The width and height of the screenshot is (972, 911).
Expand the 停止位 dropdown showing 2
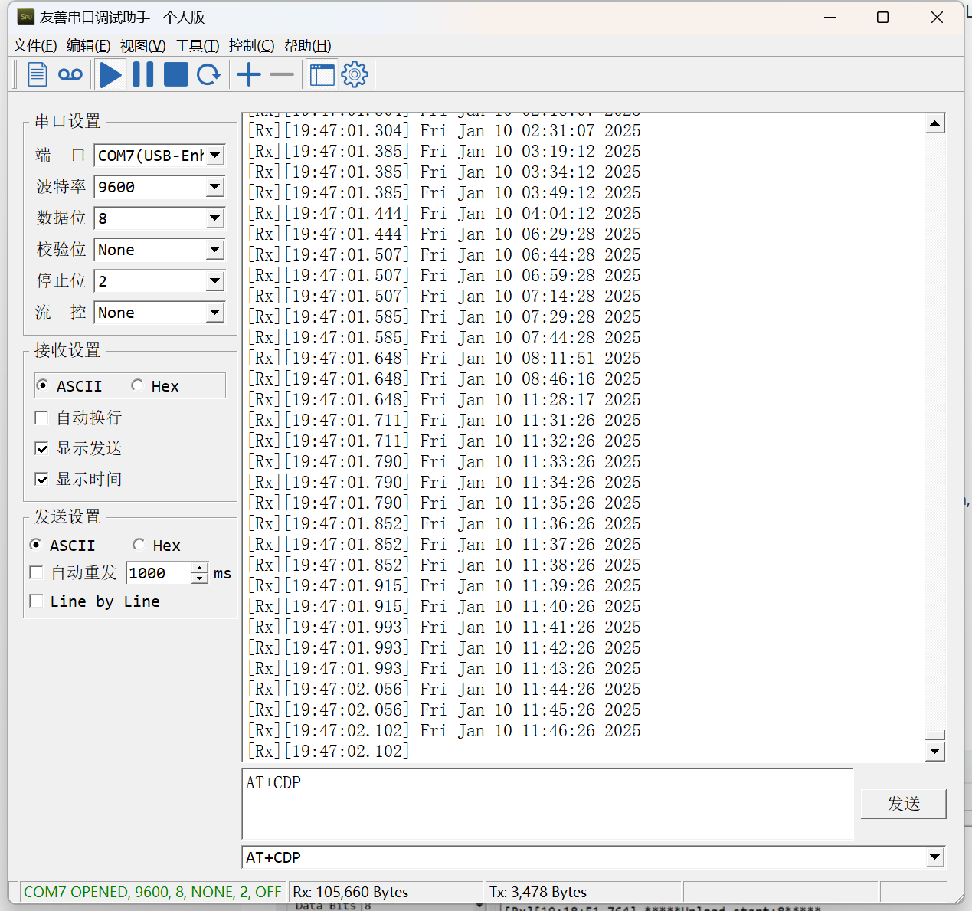coord(215,281)
